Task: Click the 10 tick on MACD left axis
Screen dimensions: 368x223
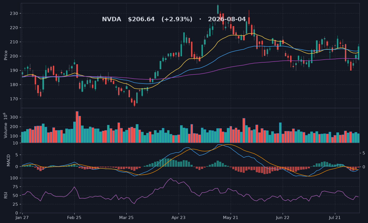Action: click(16, 143)
